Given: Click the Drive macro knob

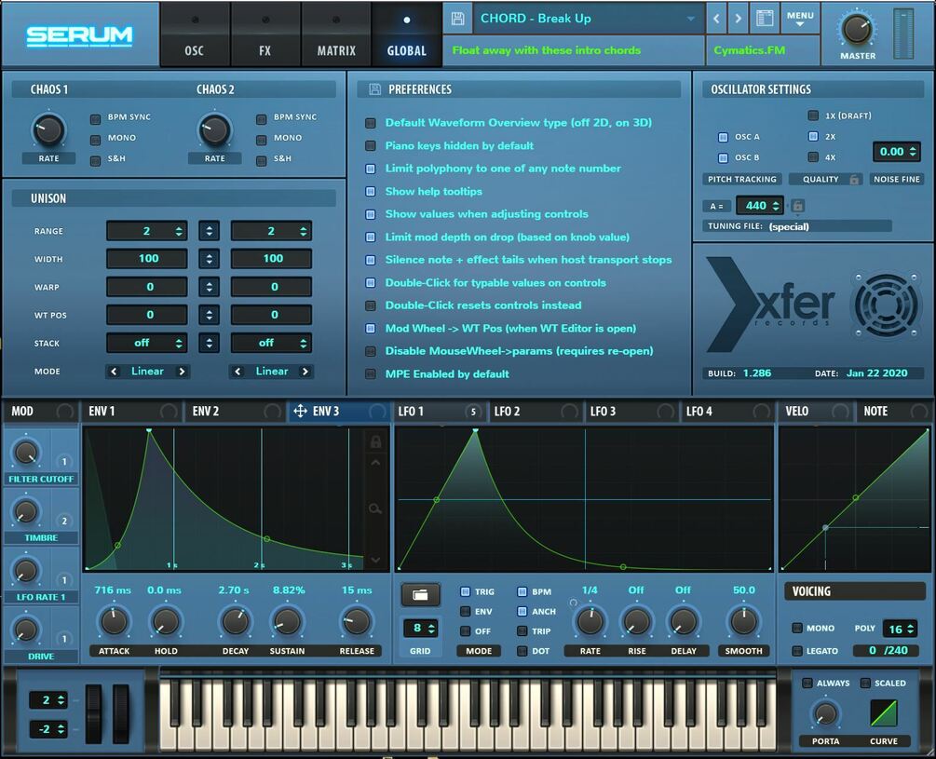Looking at the screenshot, I should tap(26, 630).
